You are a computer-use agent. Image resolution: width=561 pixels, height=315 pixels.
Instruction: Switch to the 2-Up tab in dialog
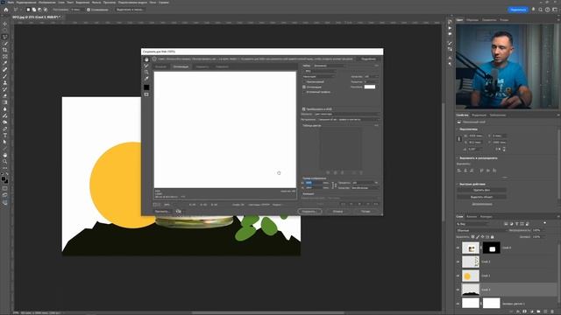click(202, 66)
